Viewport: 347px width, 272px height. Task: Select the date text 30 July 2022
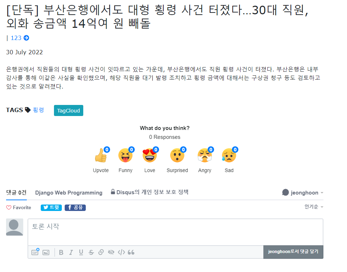click(24, 52)
